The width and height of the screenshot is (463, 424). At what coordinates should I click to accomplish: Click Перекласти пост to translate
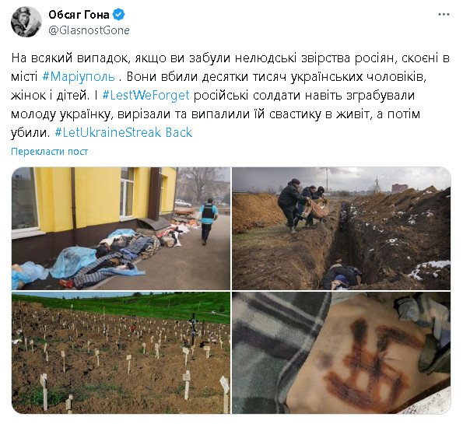[x=49, y=152]
